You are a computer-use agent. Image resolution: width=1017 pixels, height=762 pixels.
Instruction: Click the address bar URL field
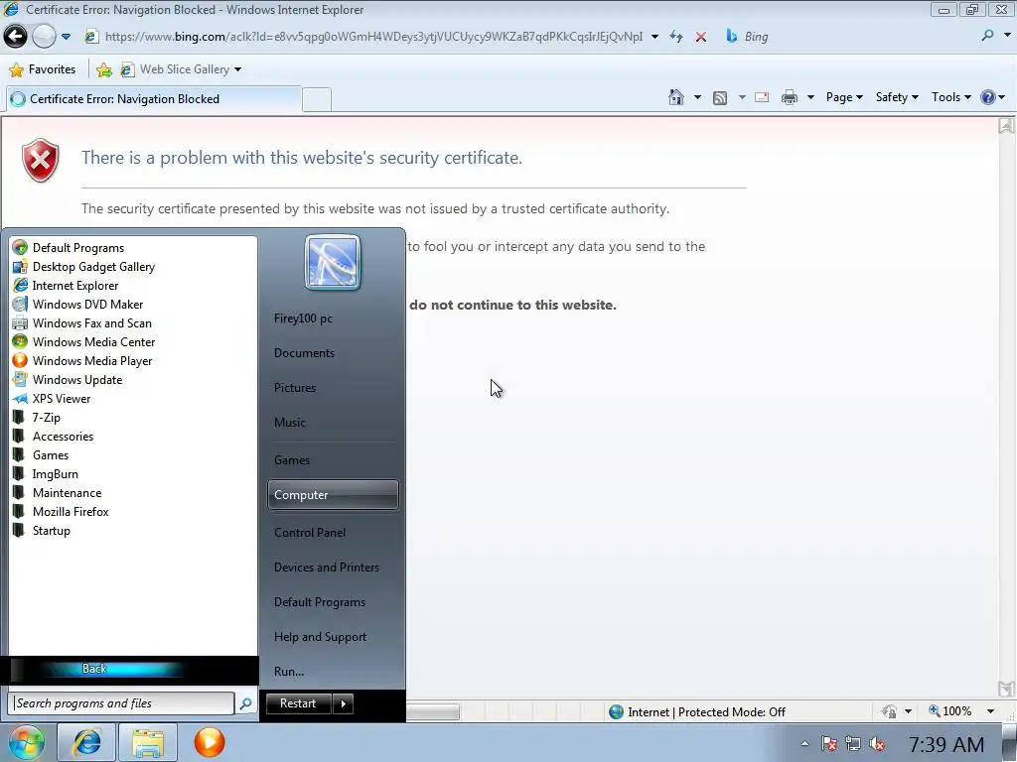tap(373, 37)
